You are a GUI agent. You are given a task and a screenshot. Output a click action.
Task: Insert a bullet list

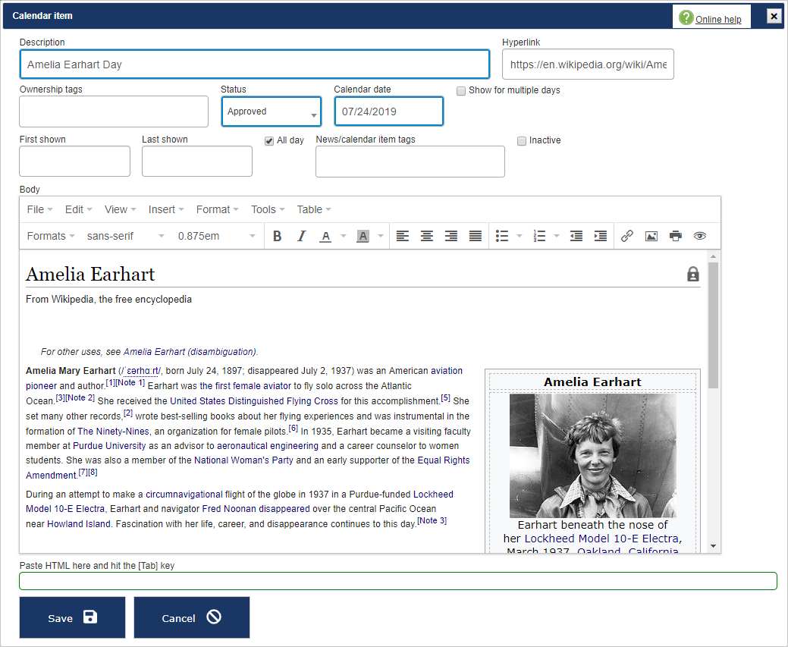pyautogui.click(x=501, y=236)
